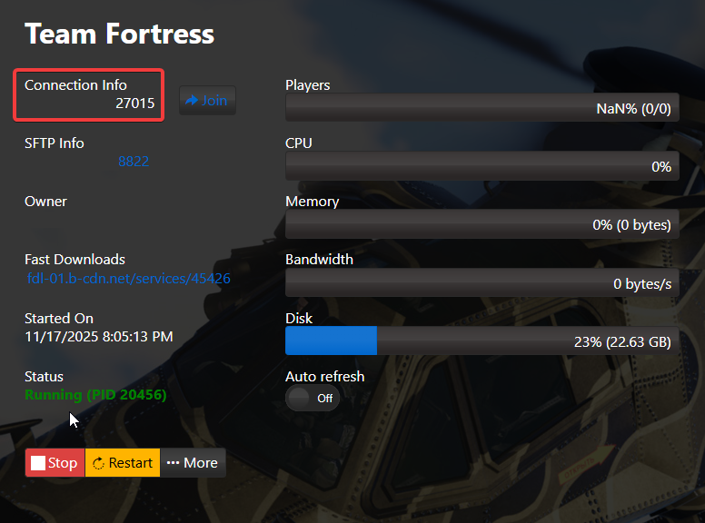Click the Team Fortress heading
705x523 pixels.
[119, 35]
